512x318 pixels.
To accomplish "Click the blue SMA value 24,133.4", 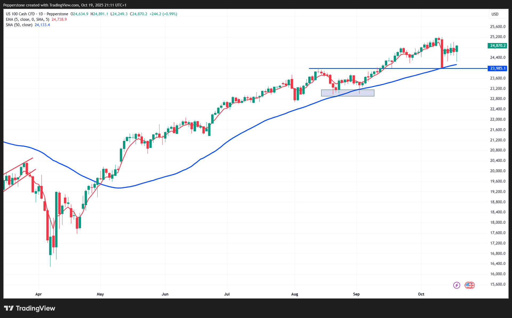I will [42, 25].
